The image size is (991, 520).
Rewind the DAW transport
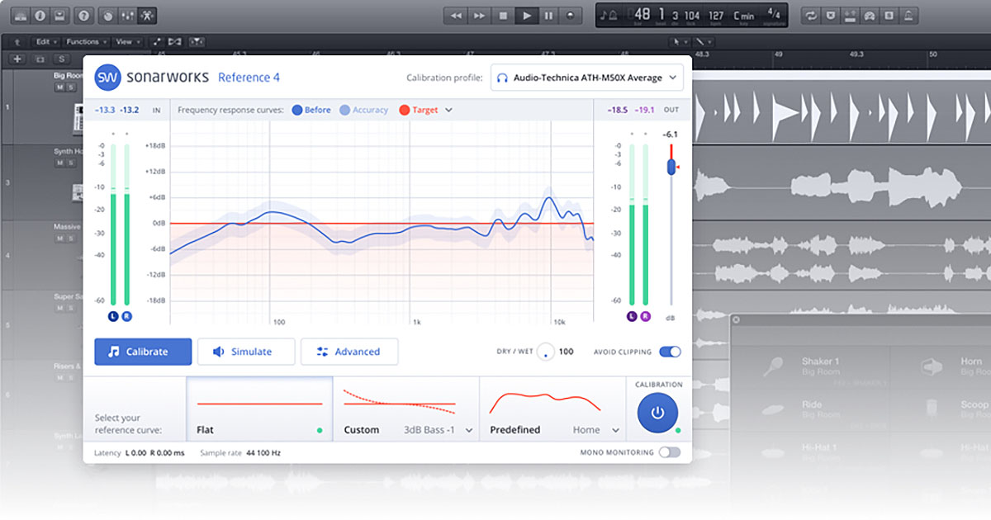(x=456, y=16)
